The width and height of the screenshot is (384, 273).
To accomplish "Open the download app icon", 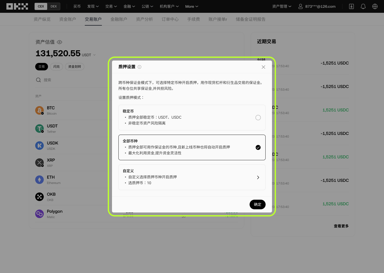I will click(x=351, y=6).
